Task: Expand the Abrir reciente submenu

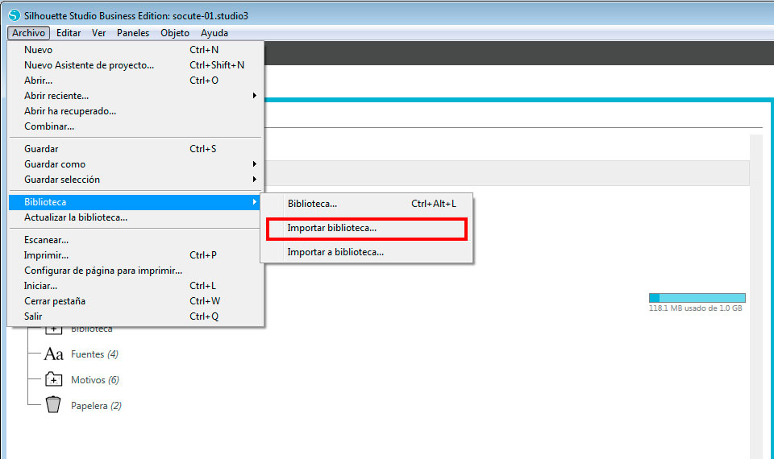Action: 135,96
